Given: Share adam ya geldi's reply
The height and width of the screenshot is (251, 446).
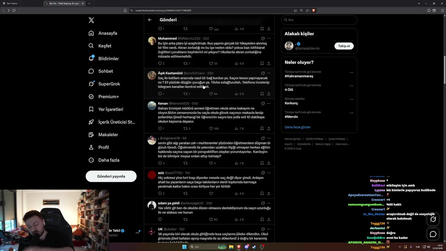Looking at the screenshot, I should (269, 219).
